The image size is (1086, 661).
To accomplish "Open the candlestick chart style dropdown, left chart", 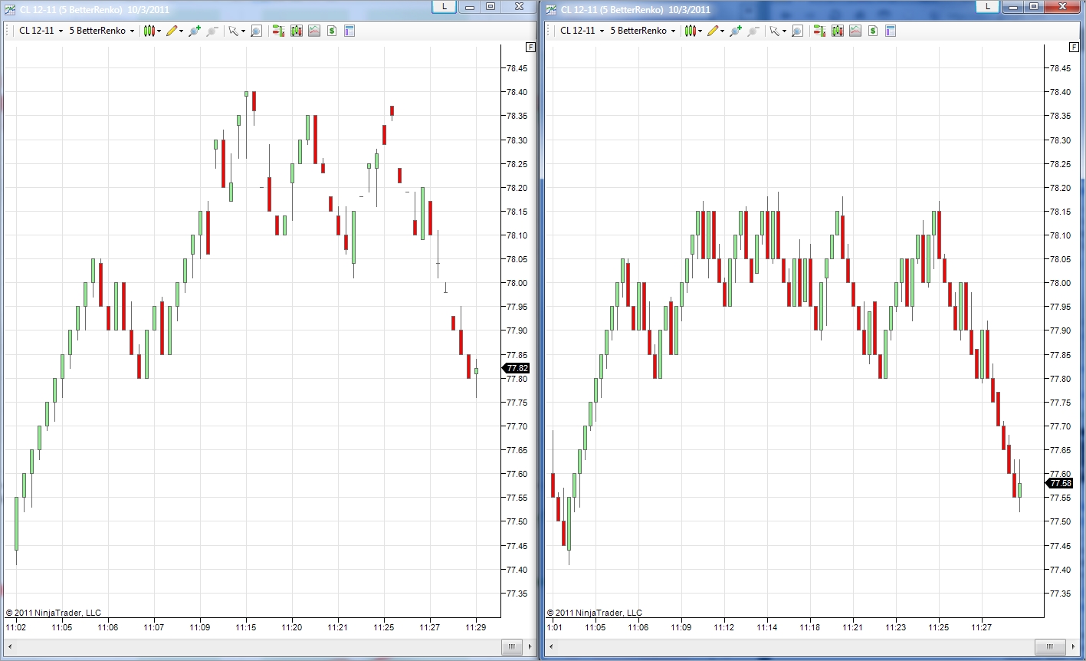I will point(153,31).
